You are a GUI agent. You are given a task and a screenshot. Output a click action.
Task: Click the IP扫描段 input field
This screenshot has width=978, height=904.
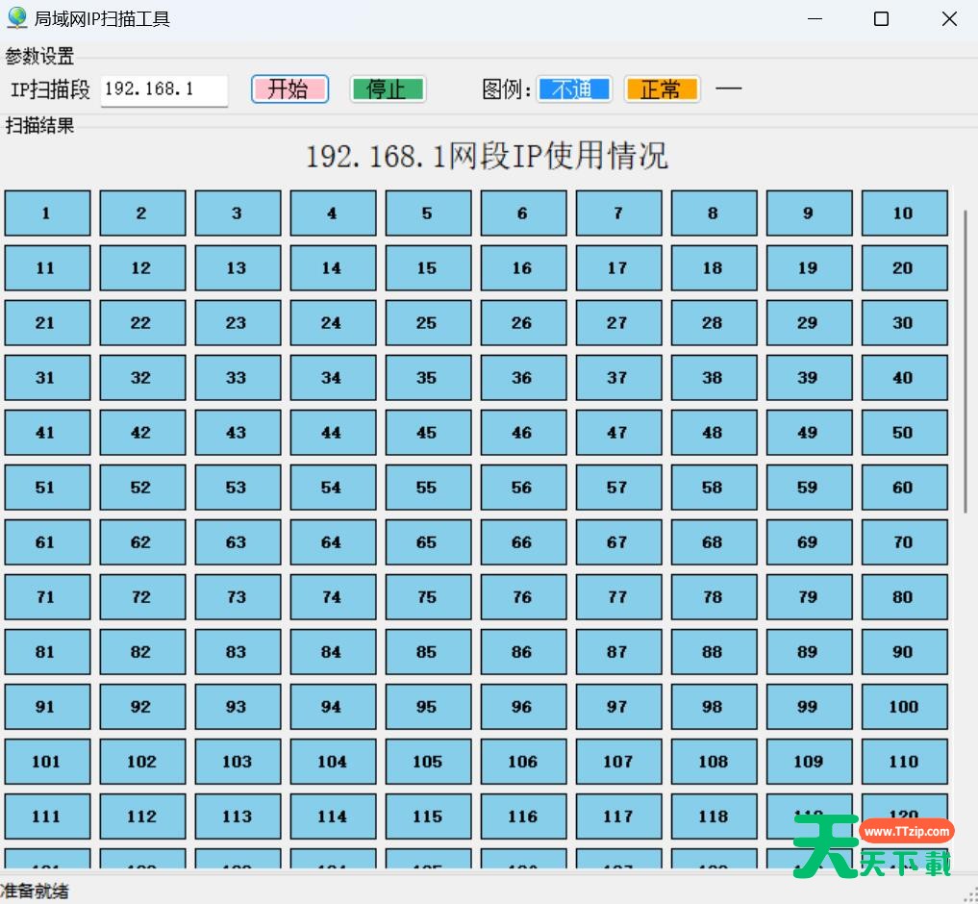click(x=163, y=89)
